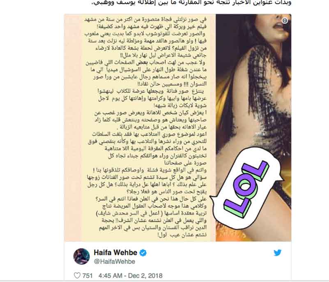
Task: Click the first line of the Arabic note
Action: pos(145,20)
